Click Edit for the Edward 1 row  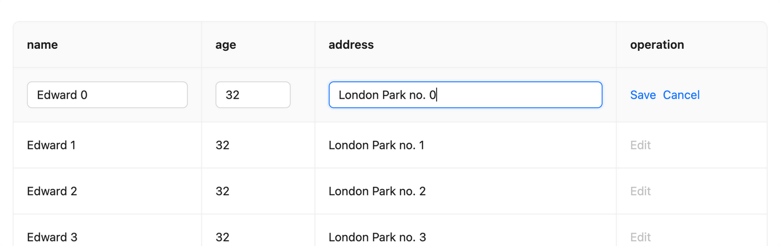[640, 145]
